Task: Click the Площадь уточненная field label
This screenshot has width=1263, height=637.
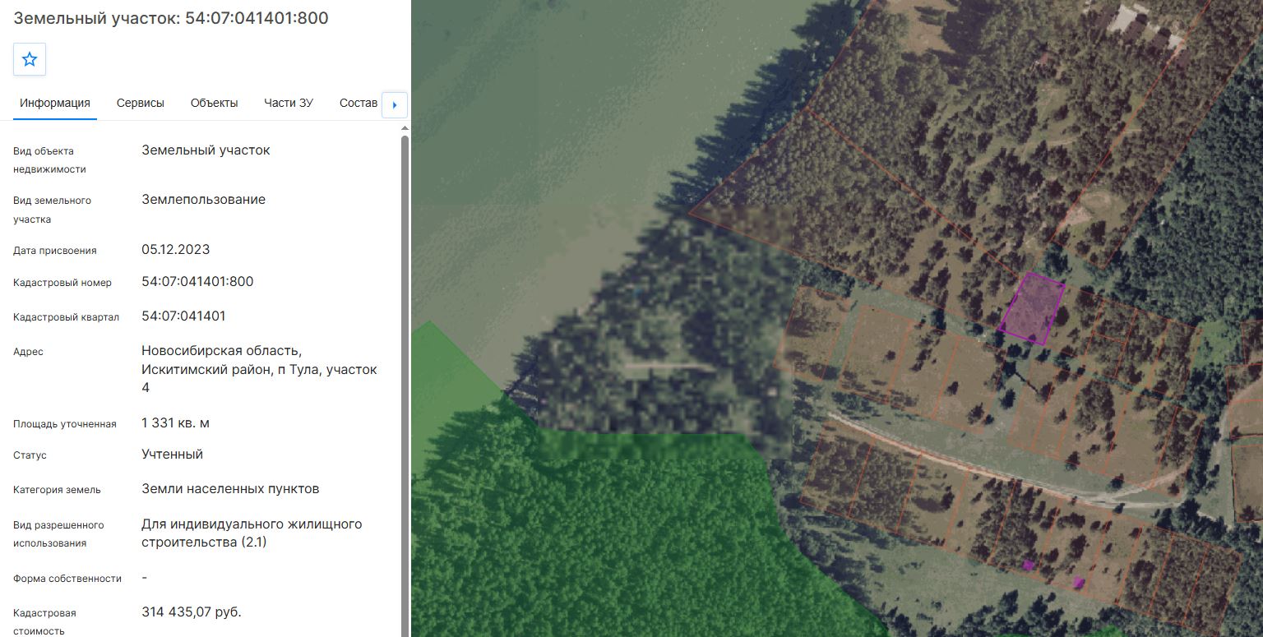Action: [x=65, y=424]
